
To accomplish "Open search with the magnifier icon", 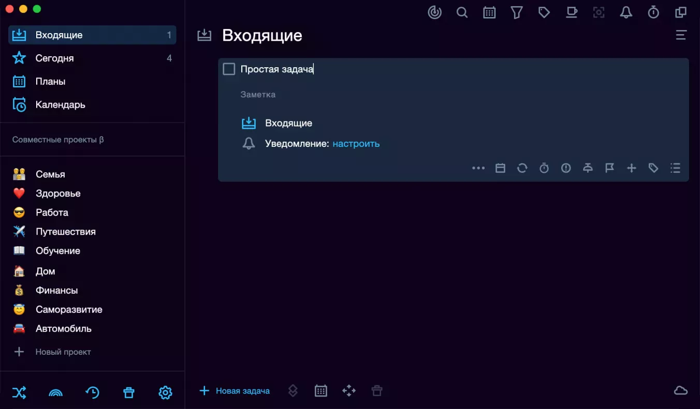I will 462,12.
